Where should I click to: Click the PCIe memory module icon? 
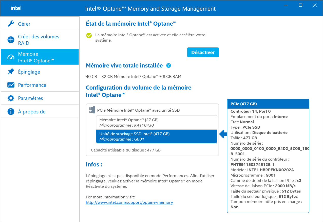tap(92, 110)
